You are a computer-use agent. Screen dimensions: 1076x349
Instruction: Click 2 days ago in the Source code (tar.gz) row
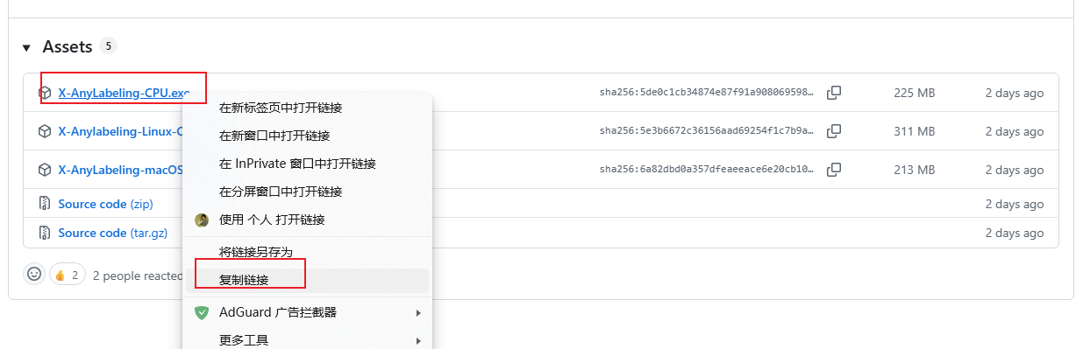[1015, 233]
